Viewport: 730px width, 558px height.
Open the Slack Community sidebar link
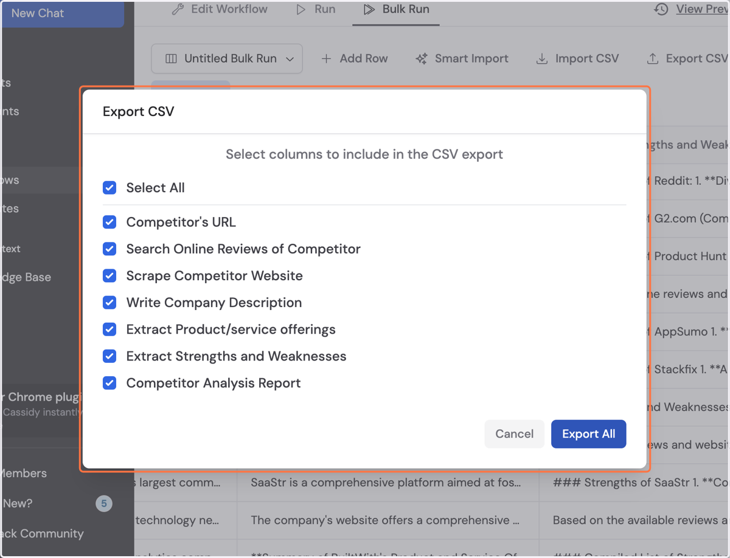click(42, 534)
